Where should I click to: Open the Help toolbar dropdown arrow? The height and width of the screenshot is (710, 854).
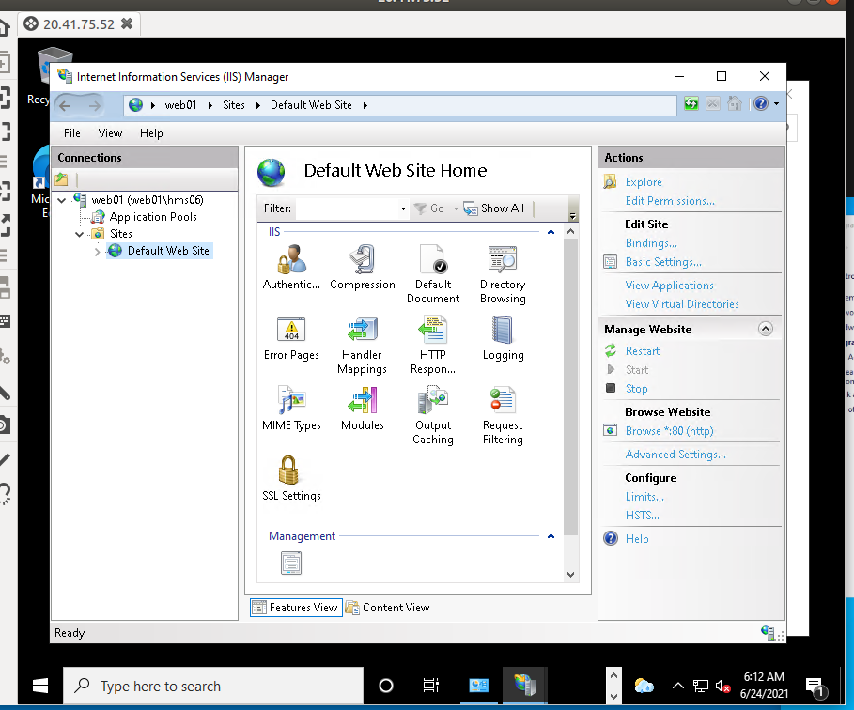point(776,103)
